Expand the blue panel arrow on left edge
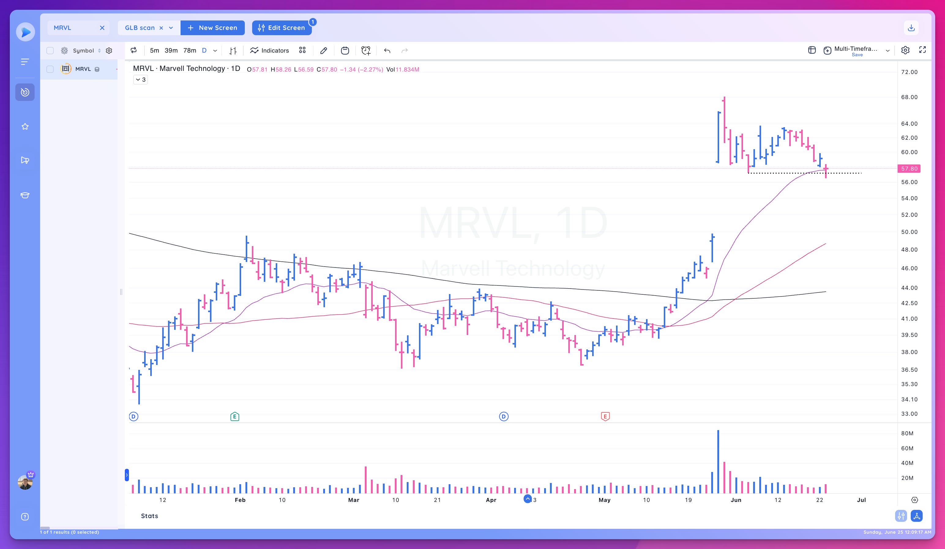945x549 pixels. click(x=127, y=475)
